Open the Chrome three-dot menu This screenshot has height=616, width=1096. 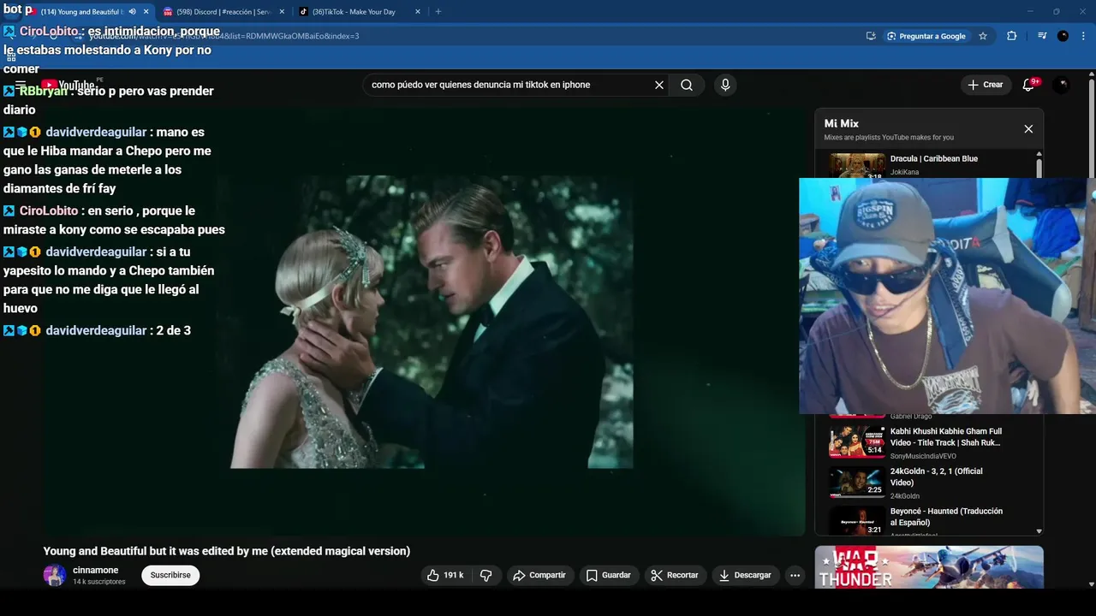[x=1084, y=36]
